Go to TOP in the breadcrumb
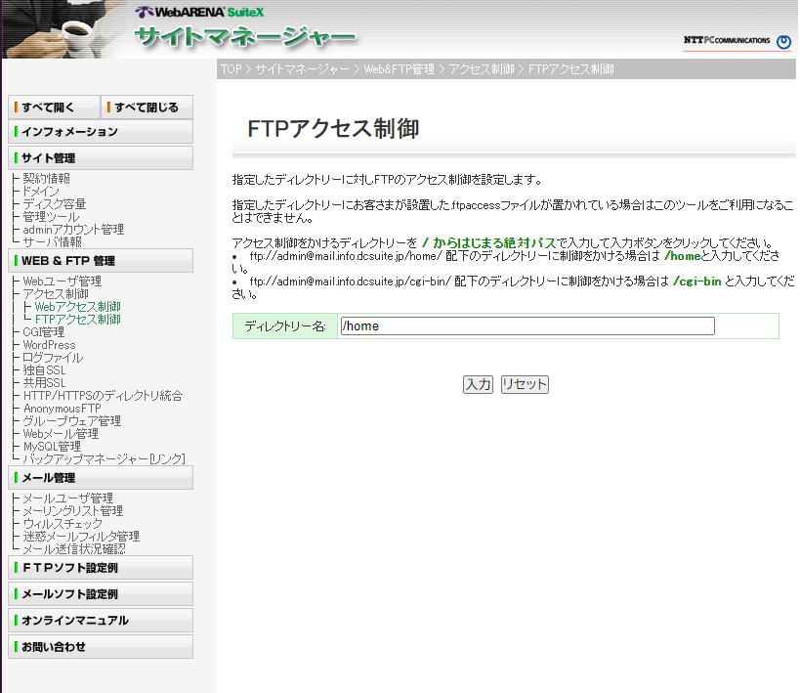The height and width of the screenshot is (693, 800). point(231,69)
